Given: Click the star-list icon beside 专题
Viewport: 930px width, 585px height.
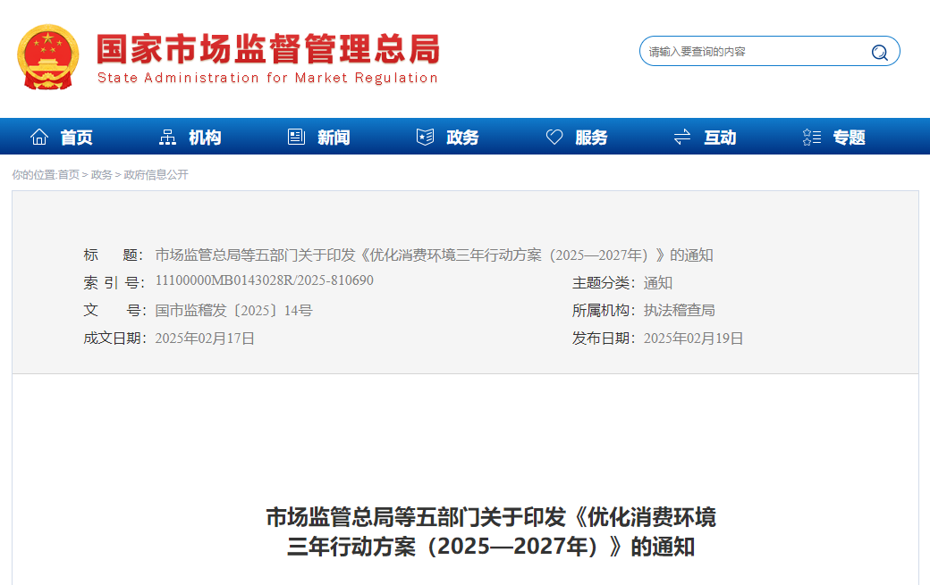Looking at the screenshot, I should pyautogui.click(x=812, y=137).
